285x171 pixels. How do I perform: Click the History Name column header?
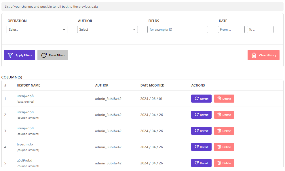28,85
